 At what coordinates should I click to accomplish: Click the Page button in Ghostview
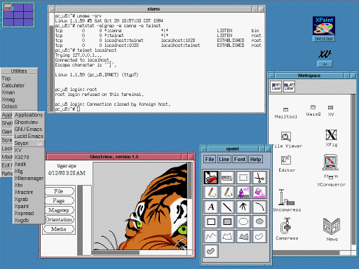click(x=59, y=200)
